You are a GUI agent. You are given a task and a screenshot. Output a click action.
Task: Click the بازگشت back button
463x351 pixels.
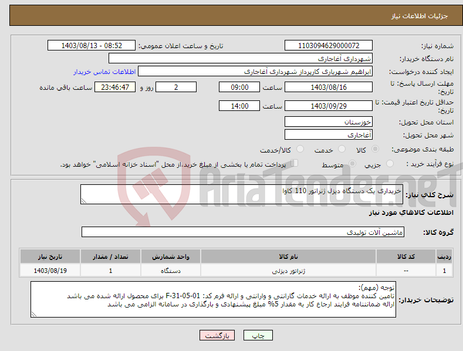(217, 335)
